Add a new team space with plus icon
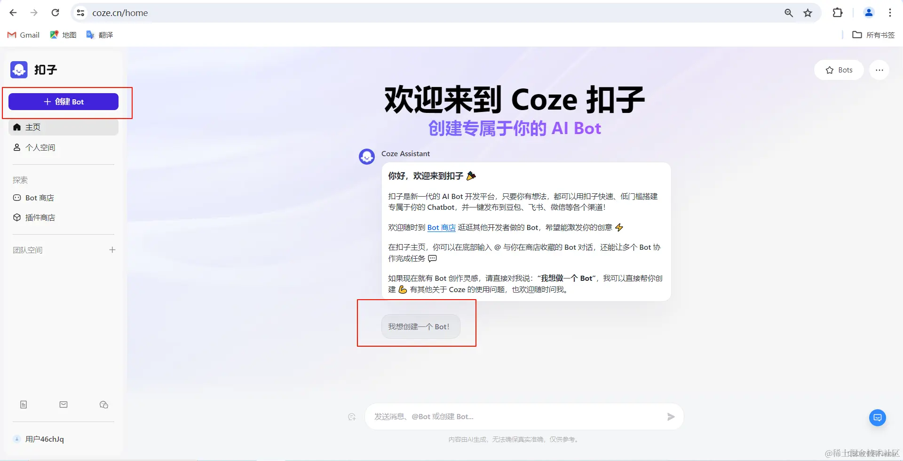 click(x=112, y=250)
